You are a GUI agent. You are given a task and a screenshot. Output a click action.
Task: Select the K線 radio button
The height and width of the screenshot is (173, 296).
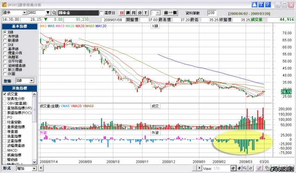click(x=5, y=32)
